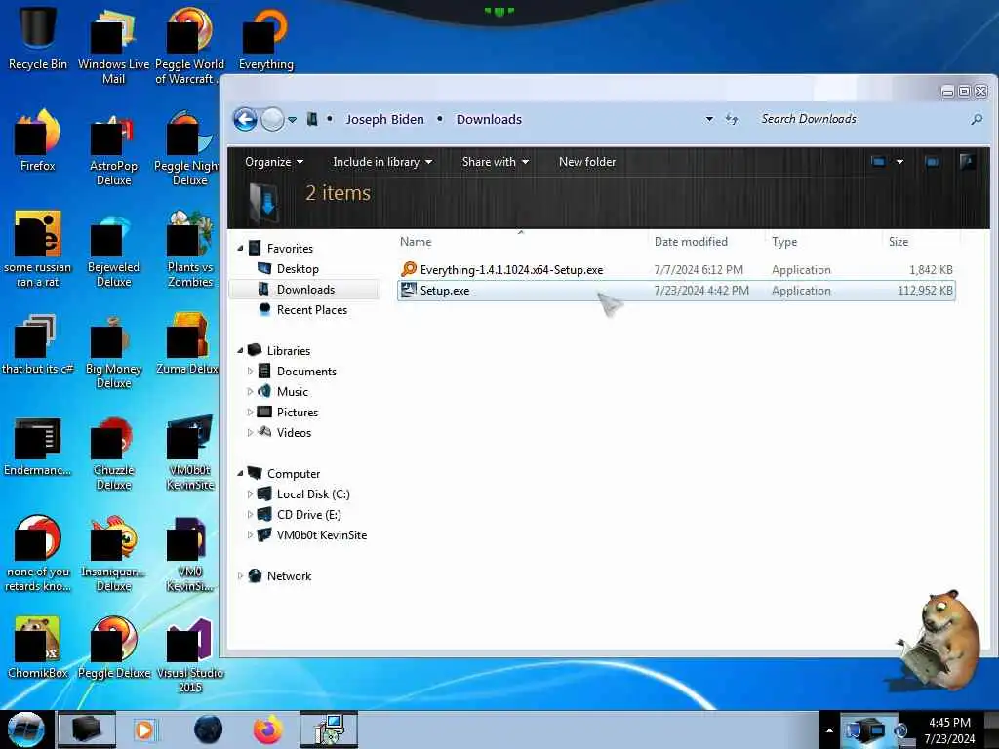The width and height of the screenshot is (999, 749).
Task: Open the Share with menu
Action: point(495,162)
